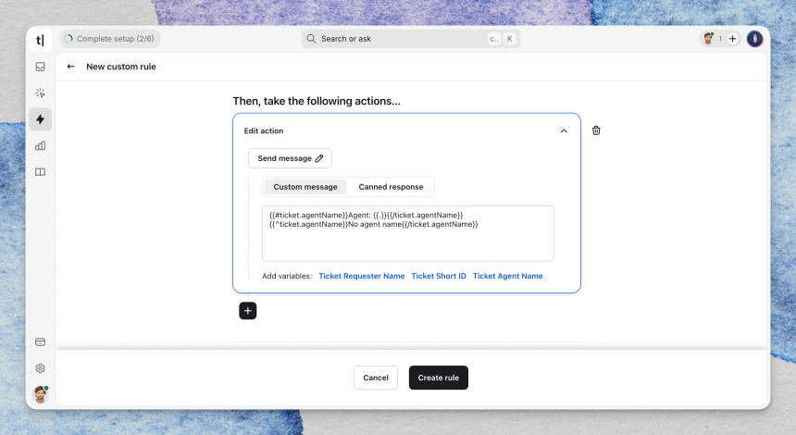Click the plus icon in top bar
This screenshot has height=435, width=796.
point(732,39)
